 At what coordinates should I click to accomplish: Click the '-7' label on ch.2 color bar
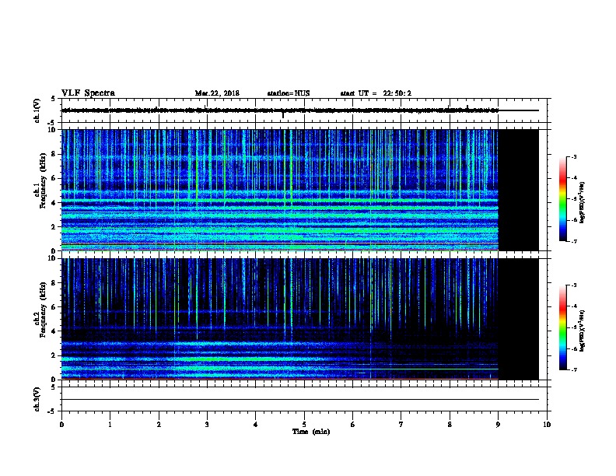tap(573, 370)
